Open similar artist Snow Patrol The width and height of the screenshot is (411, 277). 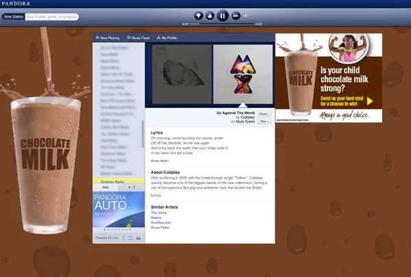tap(160, 228)
